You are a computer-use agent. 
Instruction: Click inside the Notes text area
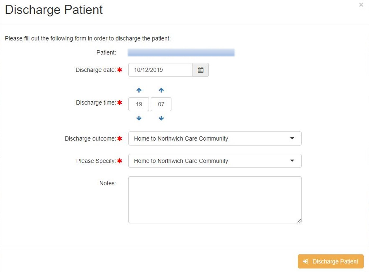click(x=215, y=200)
